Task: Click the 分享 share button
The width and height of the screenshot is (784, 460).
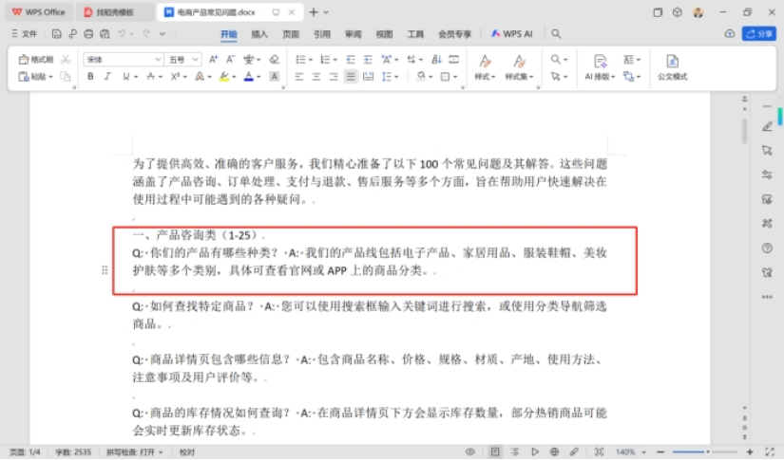Action: coord(758,33)
